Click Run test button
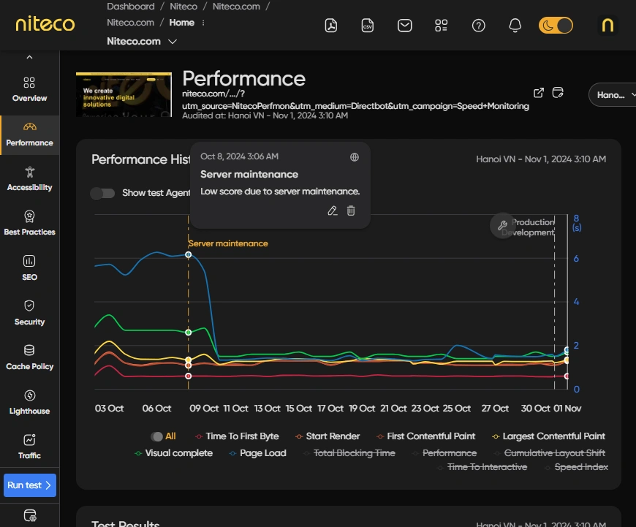 click(x=30, y=485)
